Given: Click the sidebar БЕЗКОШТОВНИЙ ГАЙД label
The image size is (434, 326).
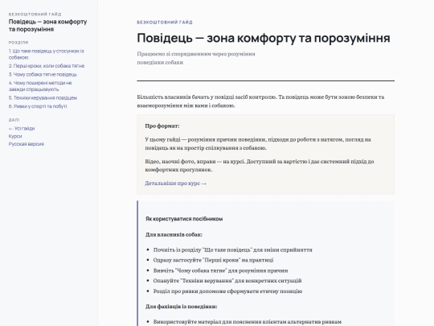Looking at the screenshot, I should point(35,14).
